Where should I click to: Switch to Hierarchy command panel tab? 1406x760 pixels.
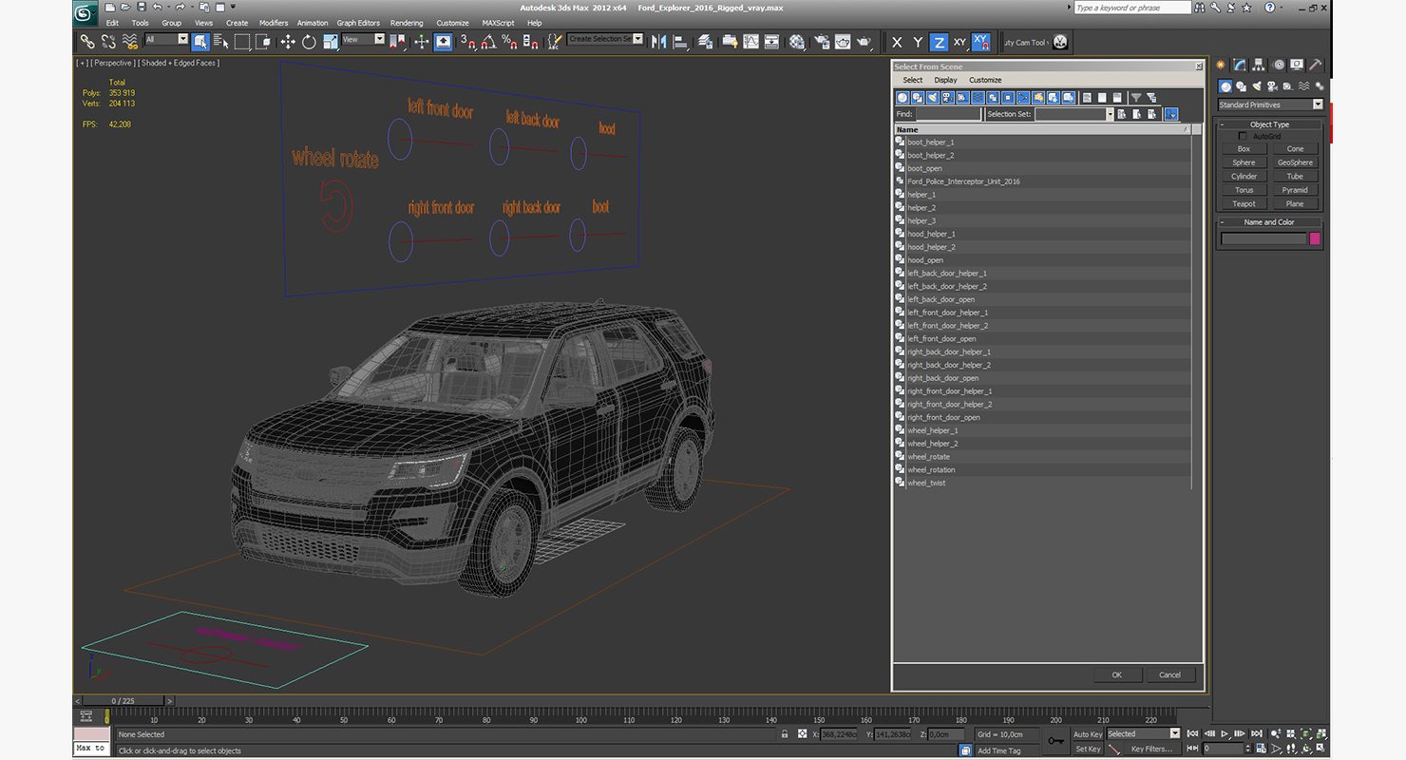point(1259,65)
